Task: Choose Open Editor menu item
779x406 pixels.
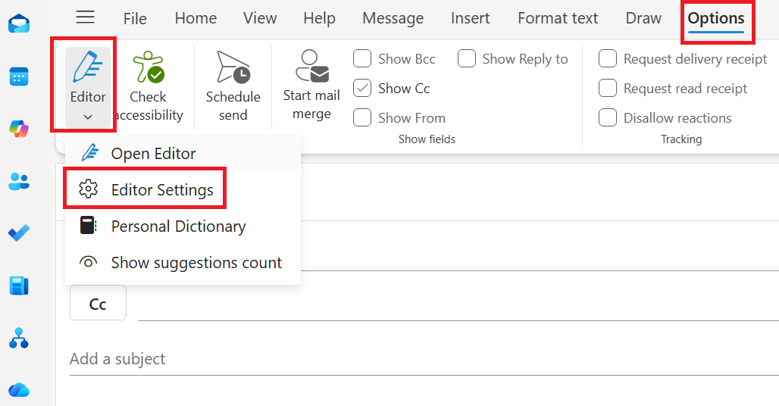Action: 183,153
